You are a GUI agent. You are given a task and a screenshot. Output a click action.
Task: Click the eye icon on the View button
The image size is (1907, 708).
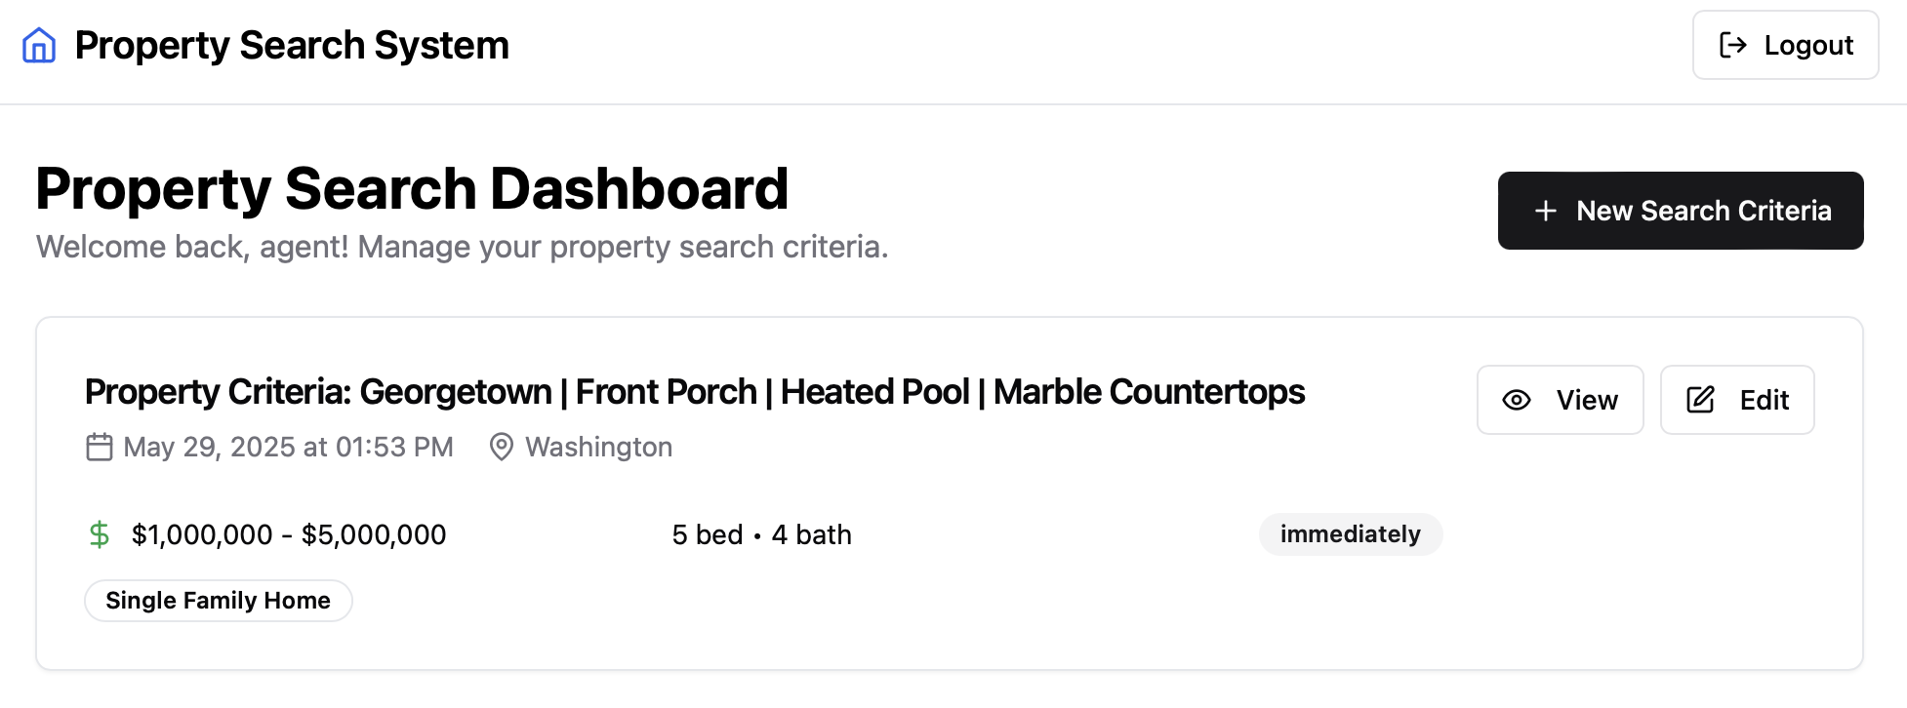(x=1516, y=400)
